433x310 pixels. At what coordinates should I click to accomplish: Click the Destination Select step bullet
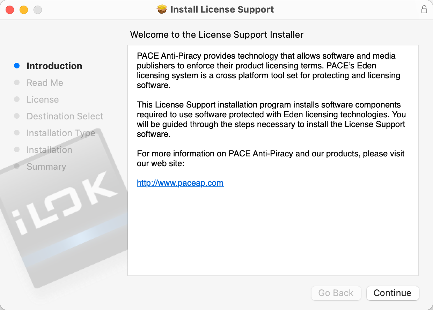pos(17,116)
